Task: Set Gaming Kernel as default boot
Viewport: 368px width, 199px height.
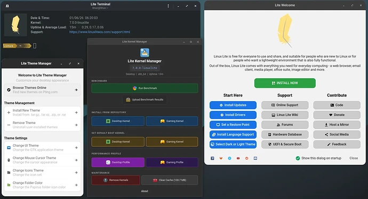Action: (172, 142)
